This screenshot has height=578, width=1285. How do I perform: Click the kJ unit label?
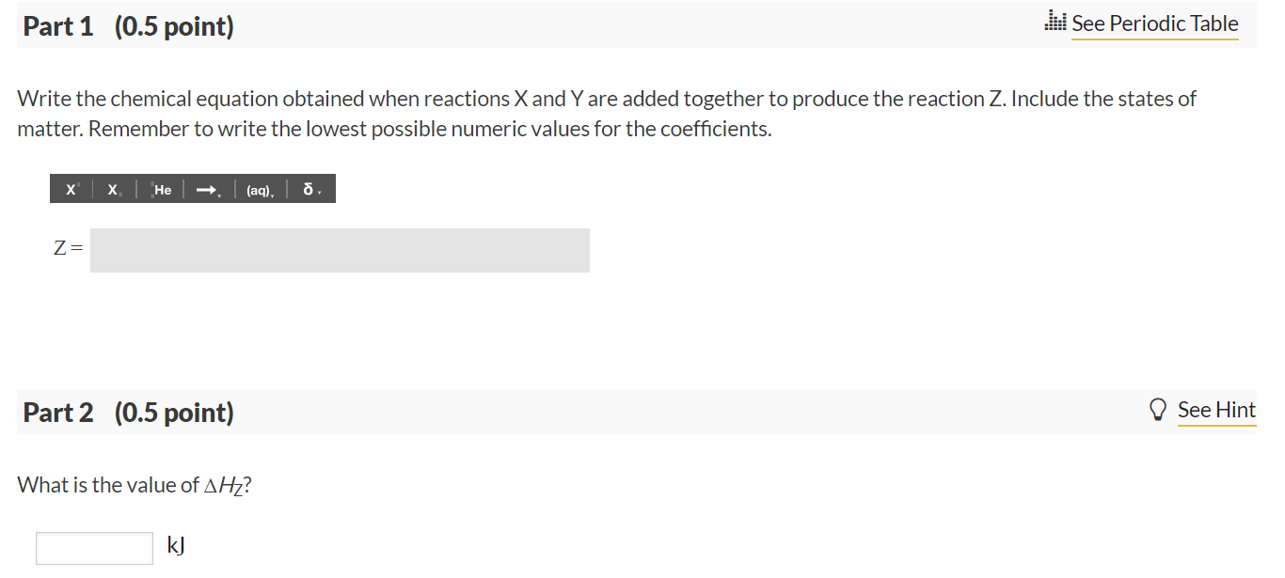click(x=176, y=545)
